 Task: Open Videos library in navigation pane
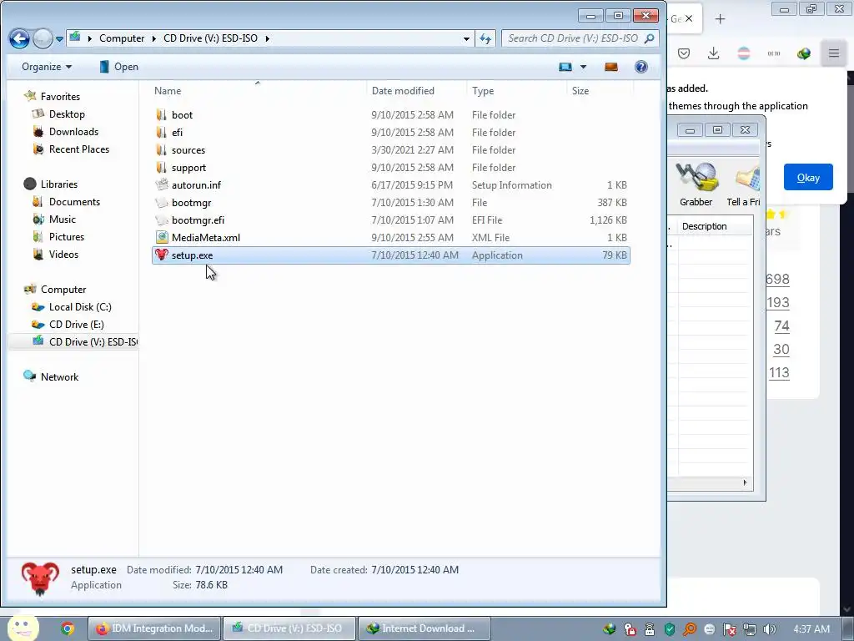coord(63,254)
